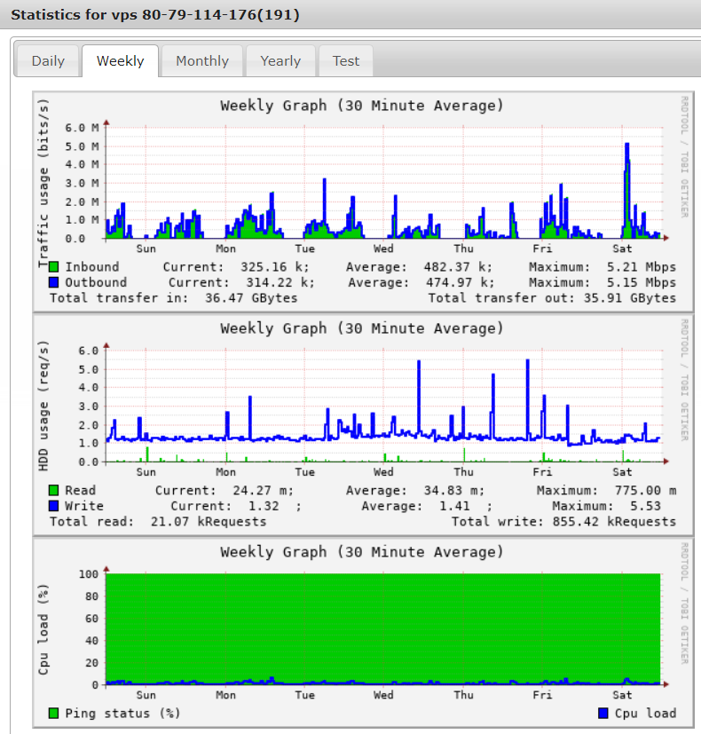Show the Yearly statistics tab
Viewport: 701px width, 734px height.
280,61
